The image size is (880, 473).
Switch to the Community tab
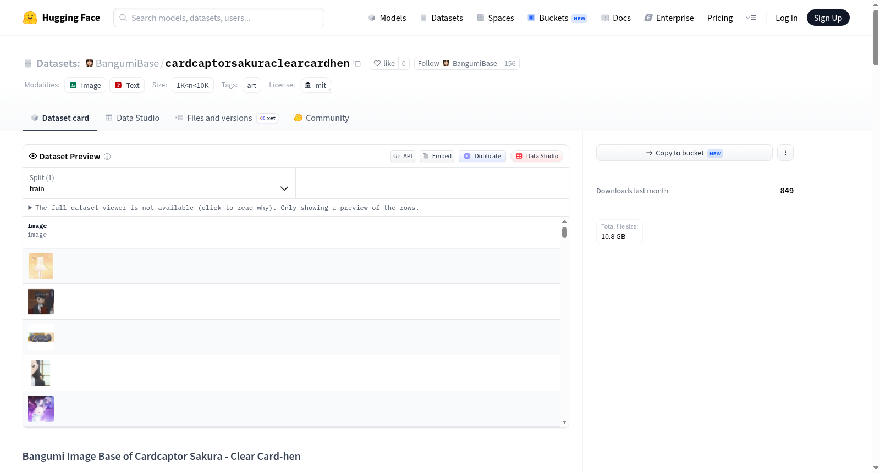click(321, 118)
